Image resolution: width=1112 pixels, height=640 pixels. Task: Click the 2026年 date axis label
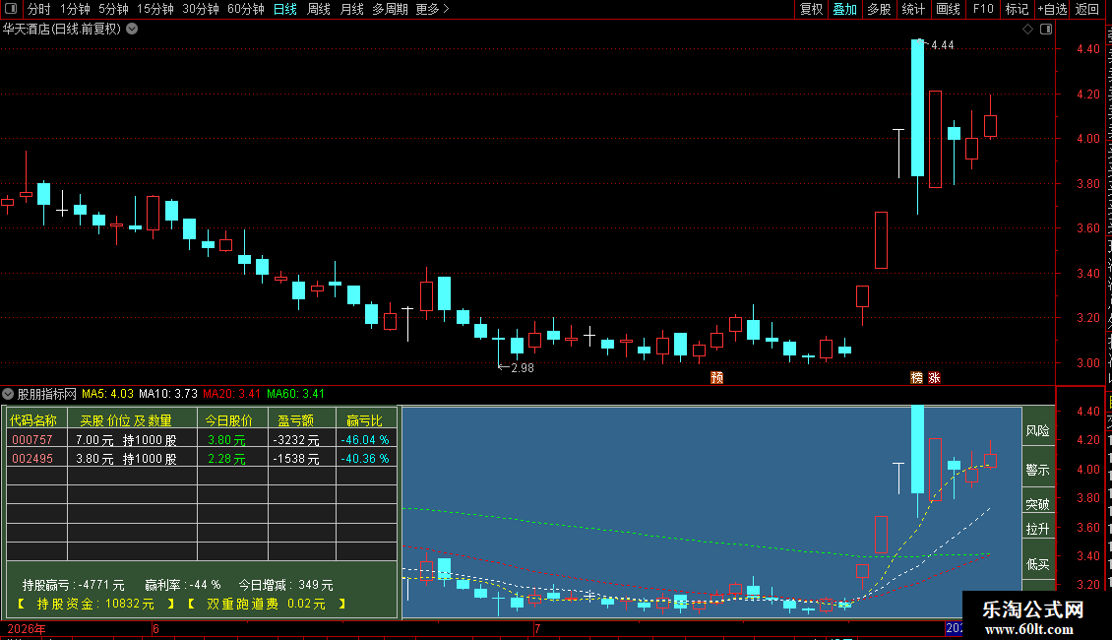coord(27,628)
